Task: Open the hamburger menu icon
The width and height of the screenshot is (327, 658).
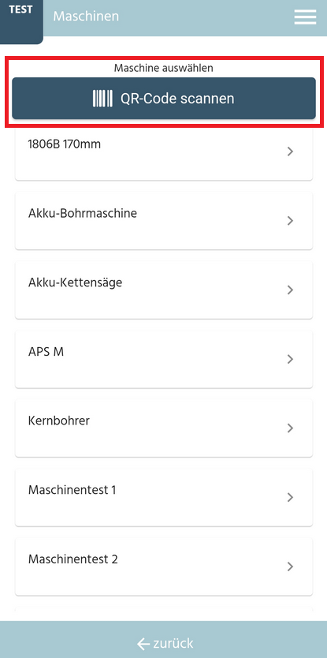Action: (305, 17)
